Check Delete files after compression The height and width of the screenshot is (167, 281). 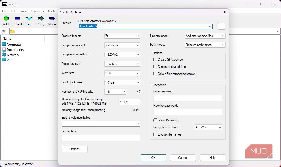[155, 74]
